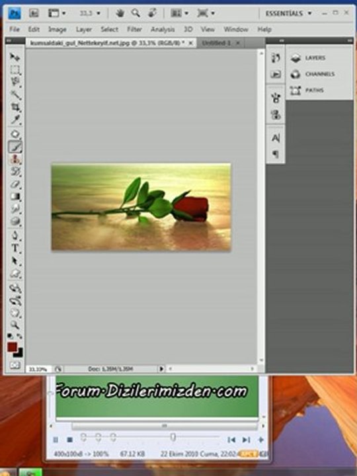Image resolution: width=357 pixels, height=476 pixels.
Task: Select the History Brush tool
Action: tap(15, 171)
